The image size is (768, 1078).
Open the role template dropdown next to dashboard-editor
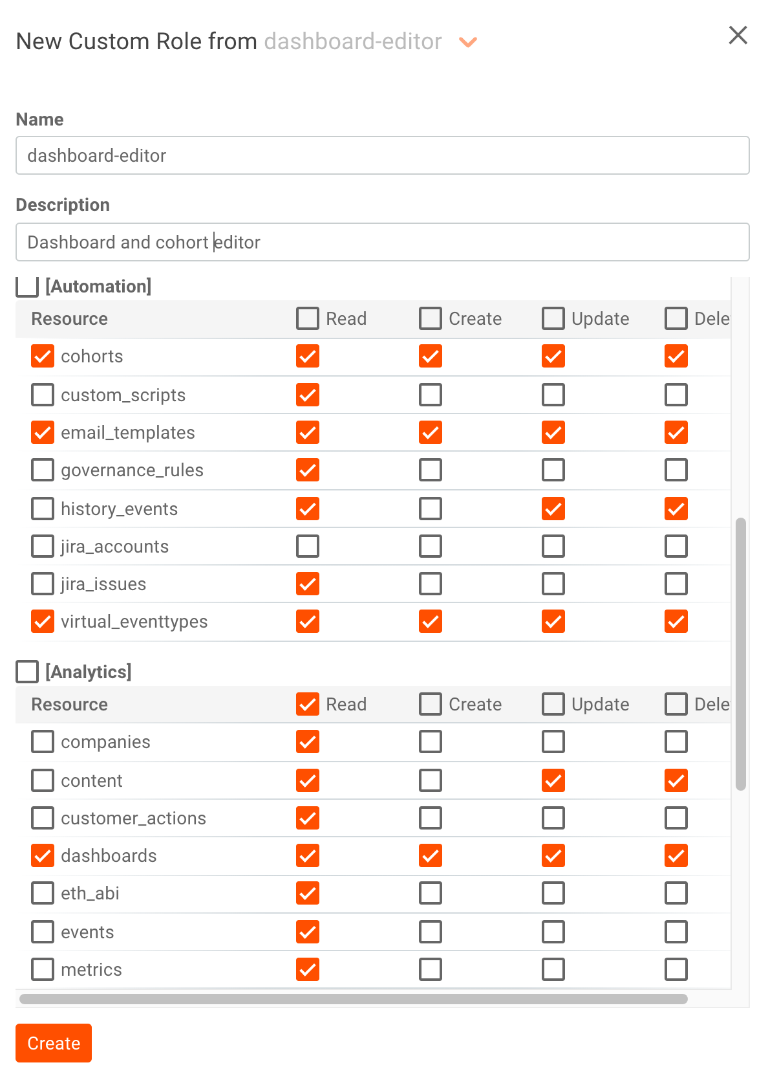click(x=467, y=41)
